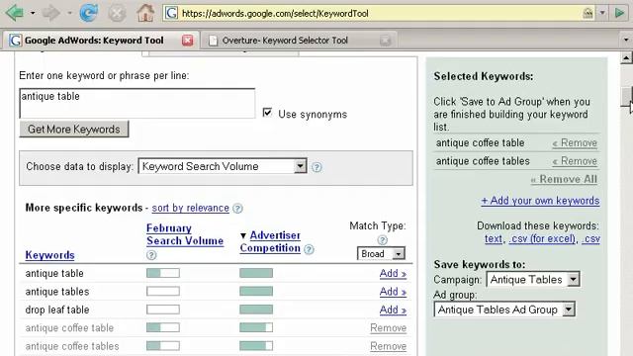Image resolution: width=633 pixels, height=356 pixels.
Task: Go to the Home page icon
Action: tap(145, 13)
